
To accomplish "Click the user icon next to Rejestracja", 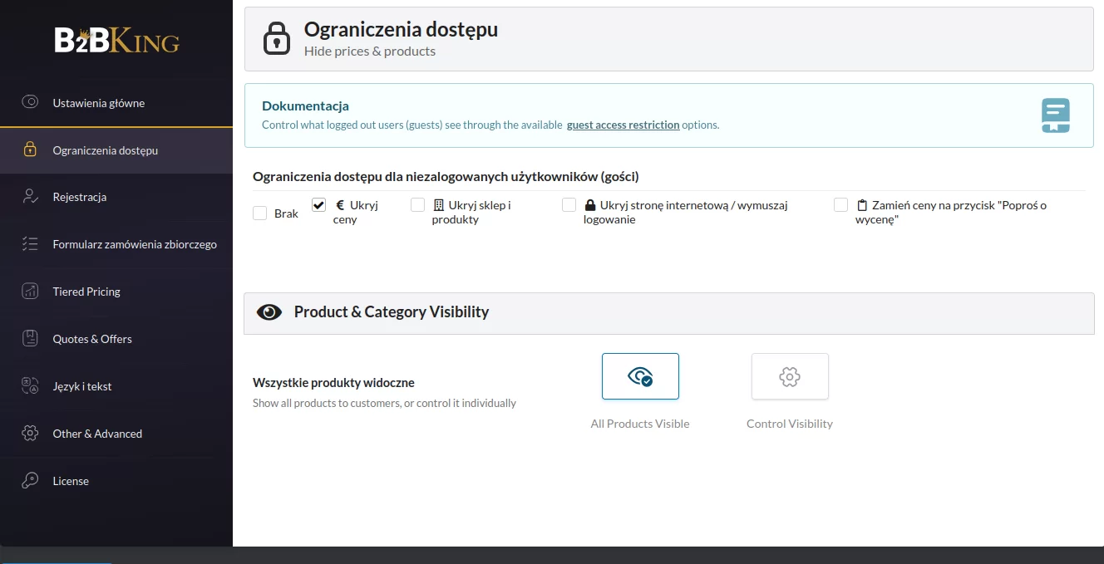I will [30, 197].
